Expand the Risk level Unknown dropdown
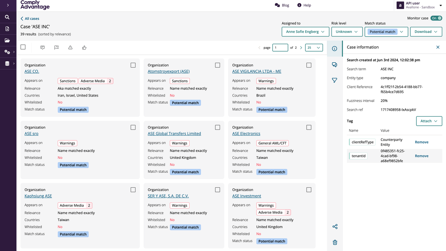The image size is (446, 251). tap(346, 32)
